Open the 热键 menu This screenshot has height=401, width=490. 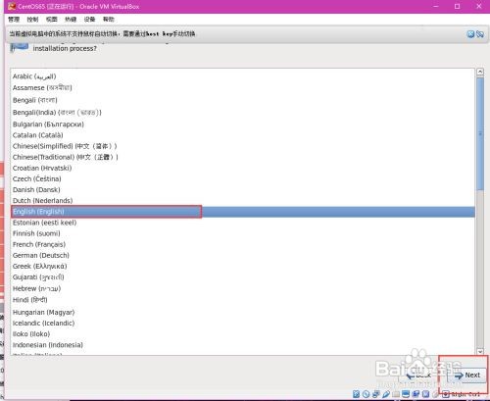[71, 20]
